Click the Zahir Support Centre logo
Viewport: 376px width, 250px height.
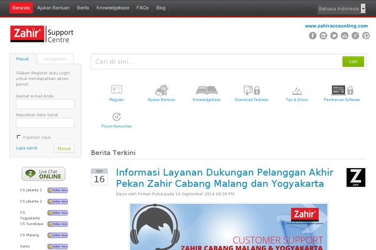click(x=42, y=34)
